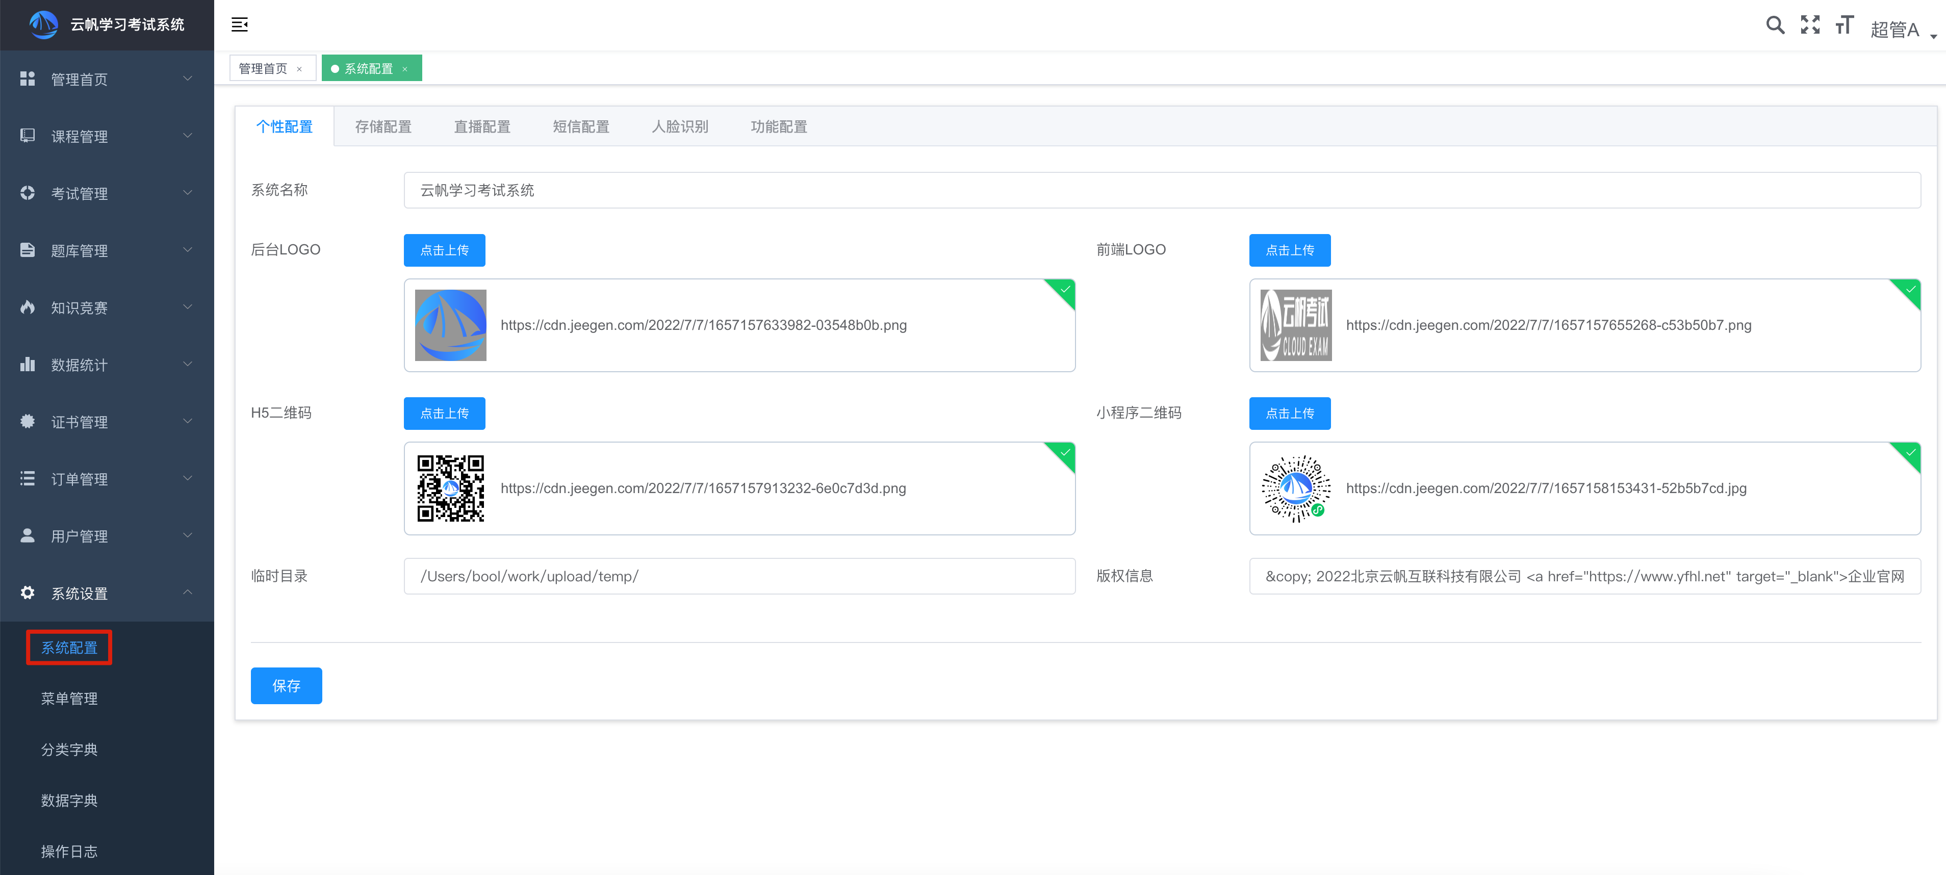
Task: Click the 证书管理 badge icon
Action: [27, 421]
